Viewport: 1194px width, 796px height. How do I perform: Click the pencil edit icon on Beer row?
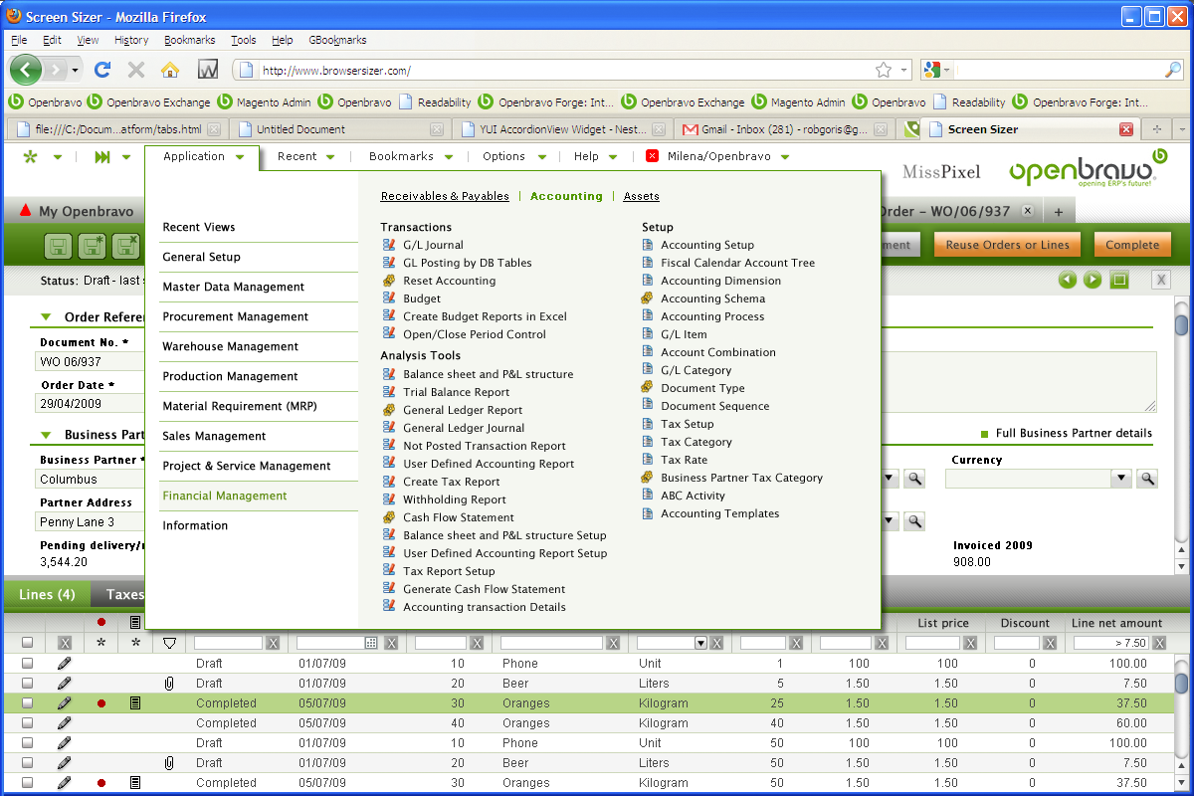(x=65, y=684)
